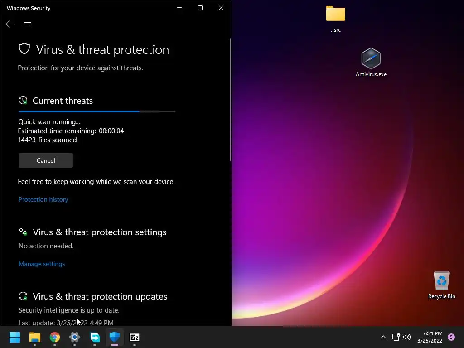Click the gears icon beside protection settings
Viewport: 464px width, 348px height.
pos(23,232)
